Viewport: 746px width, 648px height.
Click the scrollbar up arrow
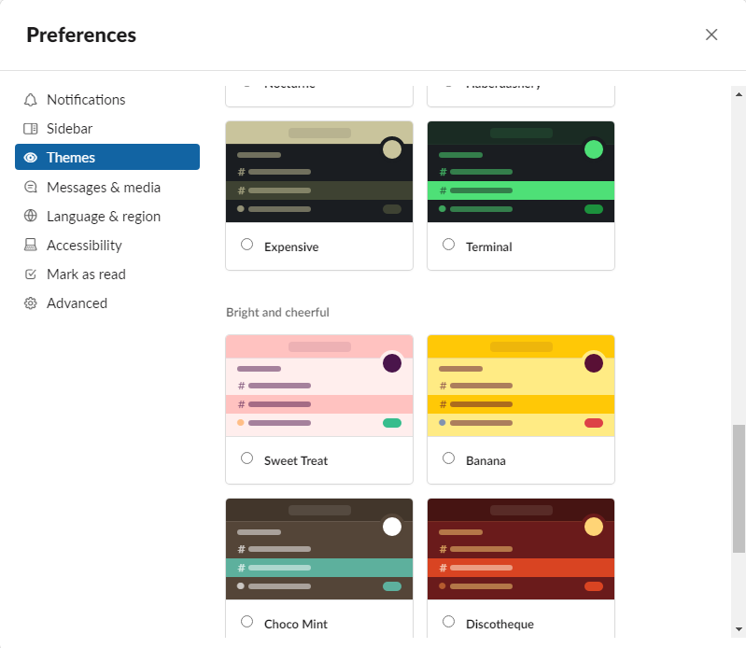[x=739, y=94]
